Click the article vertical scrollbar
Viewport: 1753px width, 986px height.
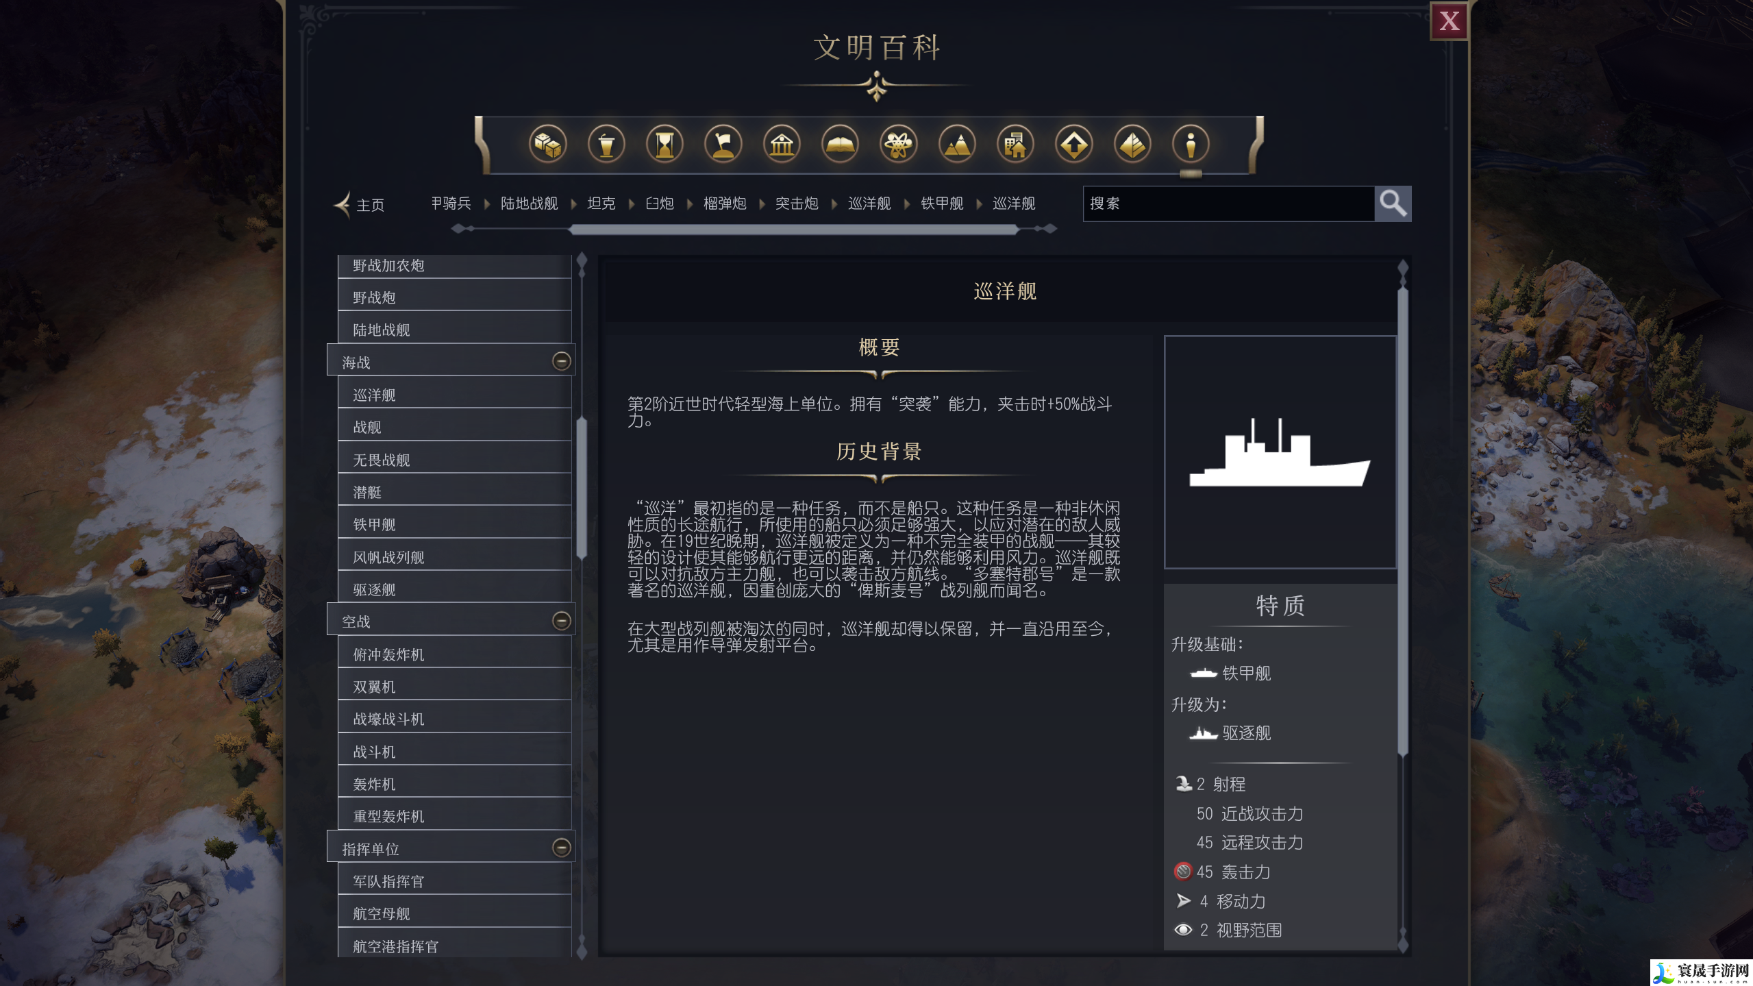tap(1402, 521)
